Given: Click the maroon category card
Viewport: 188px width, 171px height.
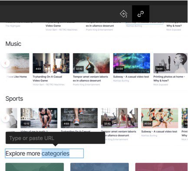Looking at the screenshot, I should (x=162, y=167).
